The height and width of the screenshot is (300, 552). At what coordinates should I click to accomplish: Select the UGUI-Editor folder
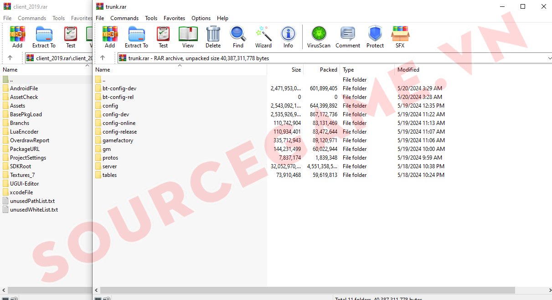[24, 184]
